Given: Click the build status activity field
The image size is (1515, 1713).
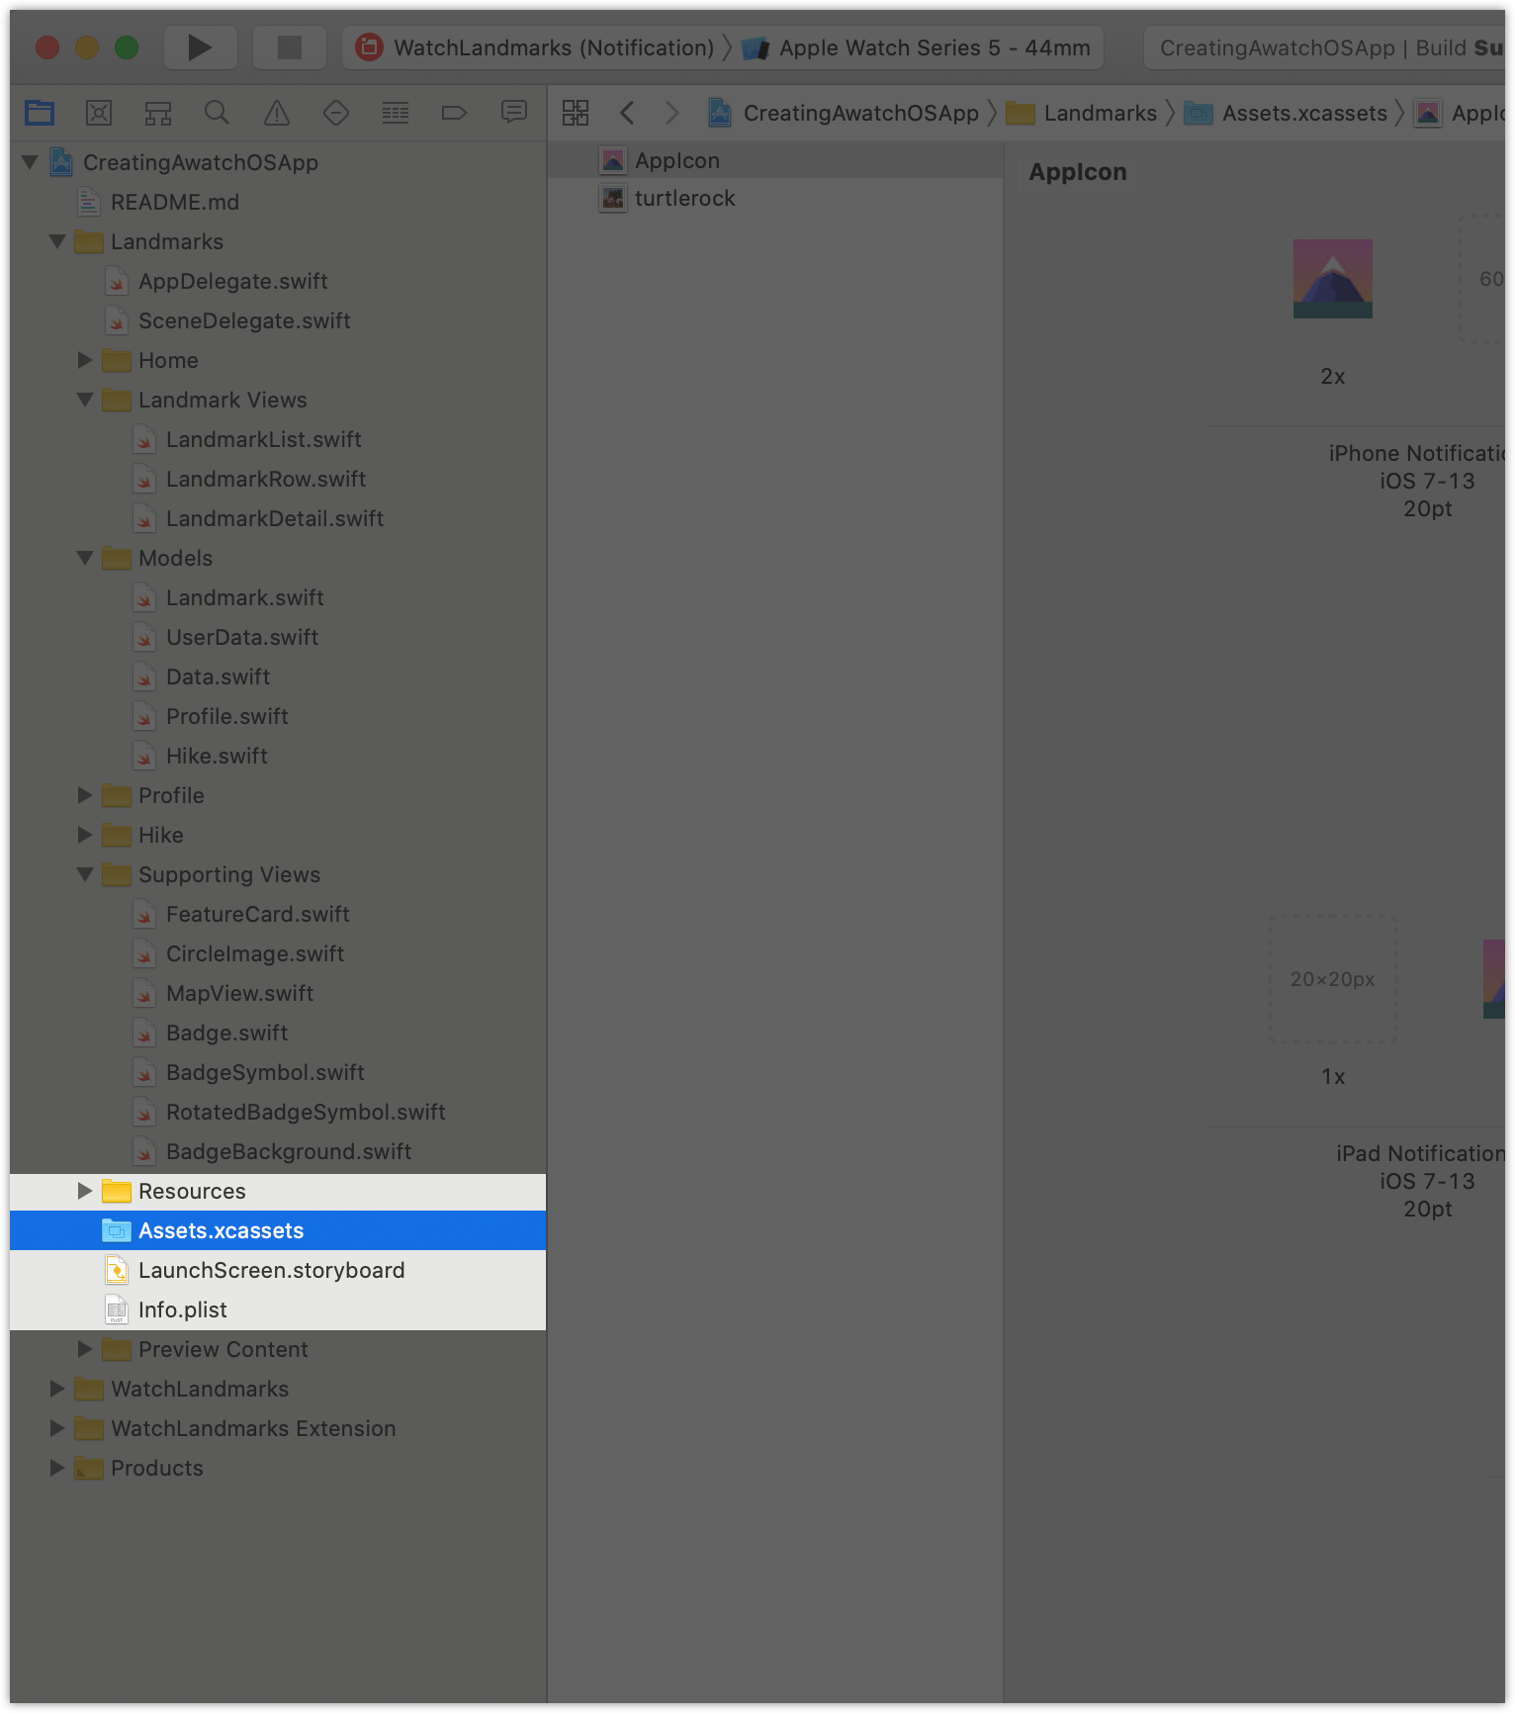Looking at the screenshot, I should [x=1325, y=47].
